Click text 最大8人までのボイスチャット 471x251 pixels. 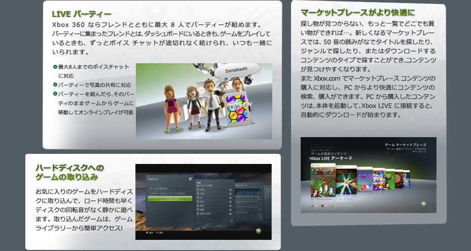93,67
